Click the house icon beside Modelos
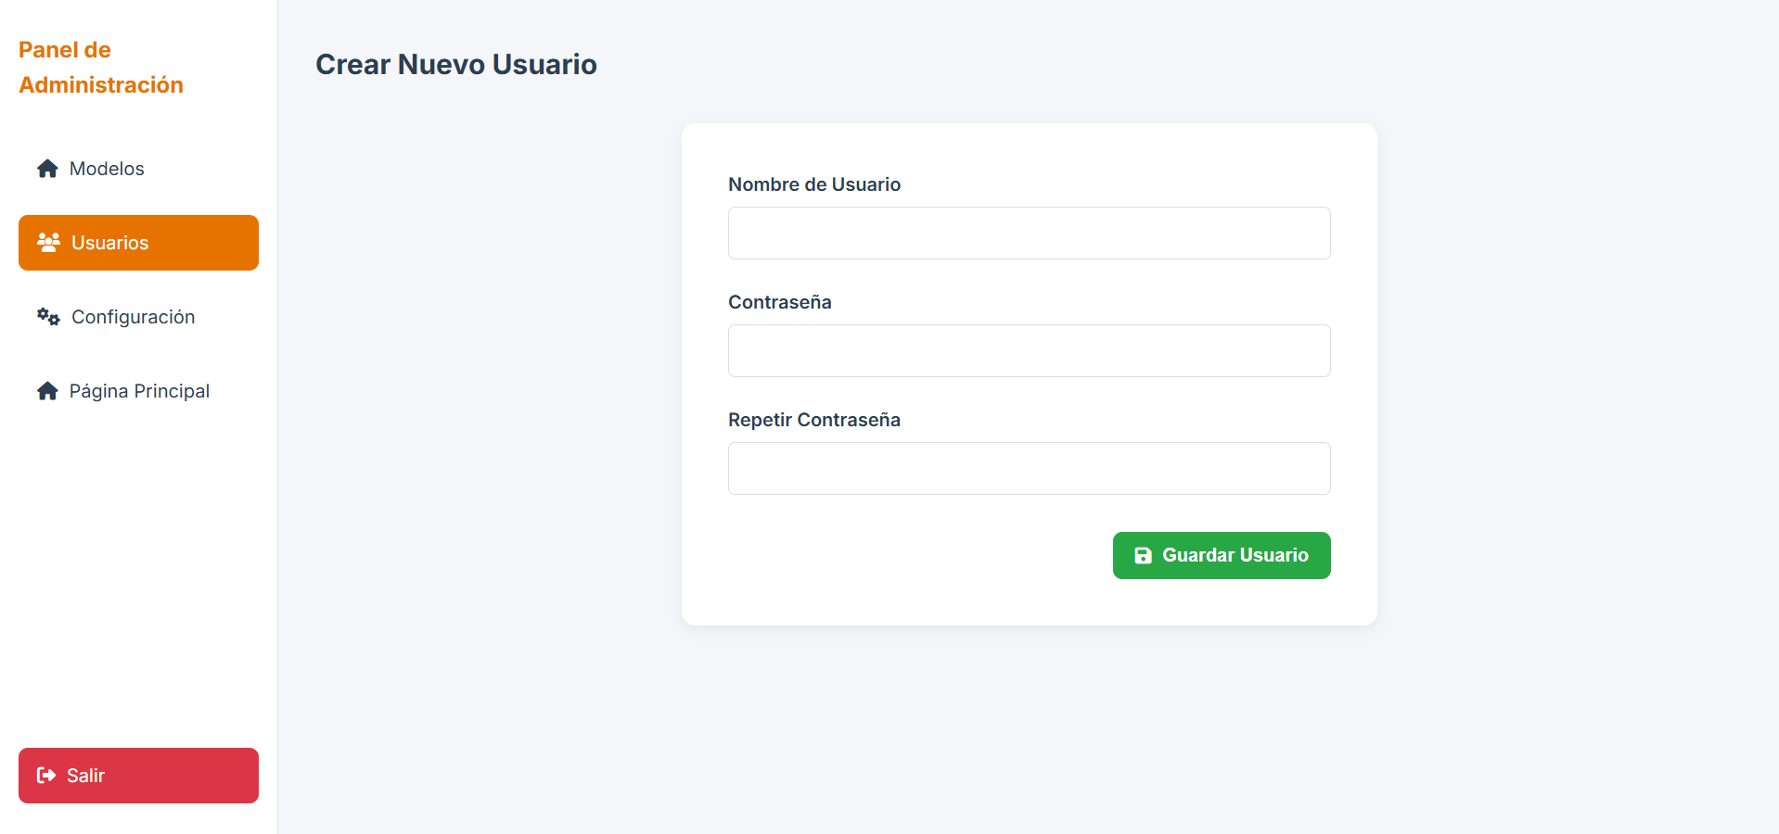This screenshot has height=834, width=1779. pyautogui.click(x=47, y=169)
